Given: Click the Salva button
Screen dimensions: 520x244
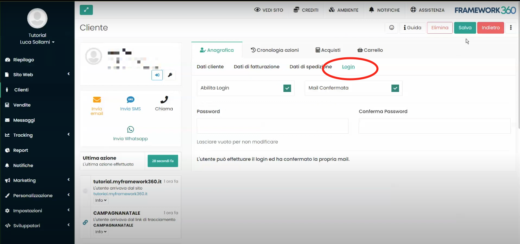Looking at the screenshot, I should click(x=465, y=27).
